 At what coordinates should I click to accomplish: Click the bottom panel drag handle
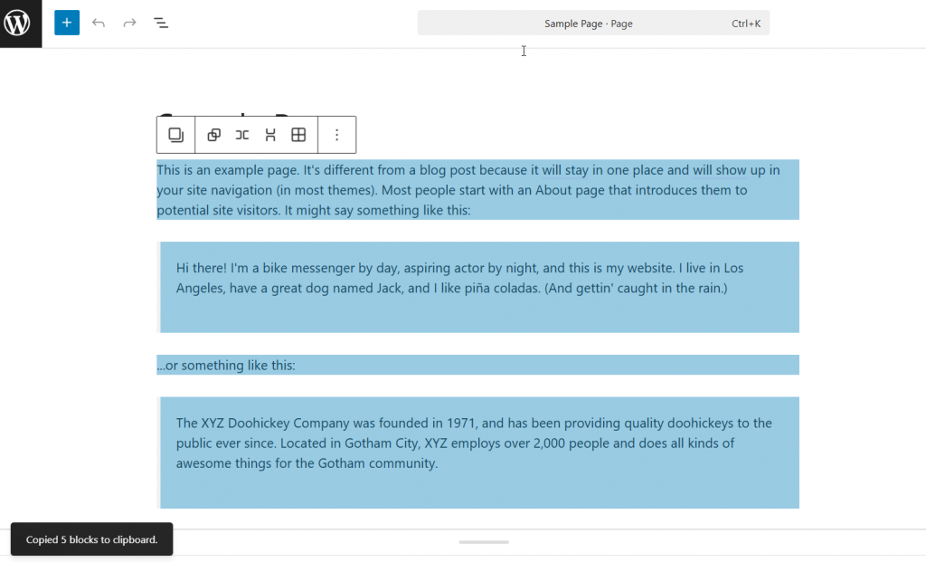click(x=484, y=542)
